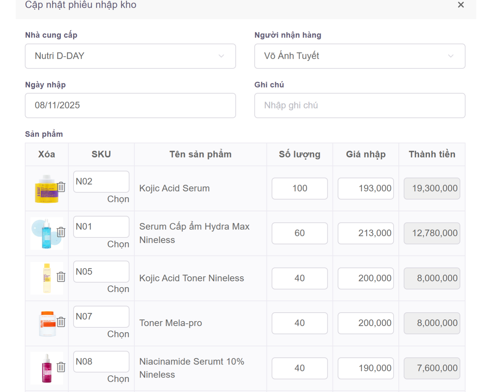Expand the Võ Ánh Tuyết receiver dropdown
The image size is (490, 392).
[x=360, y=56]
